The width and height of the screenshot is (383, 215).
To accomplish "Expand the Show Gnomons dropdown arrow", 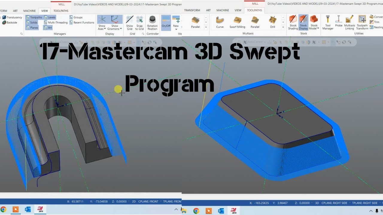I will [121, 29].
